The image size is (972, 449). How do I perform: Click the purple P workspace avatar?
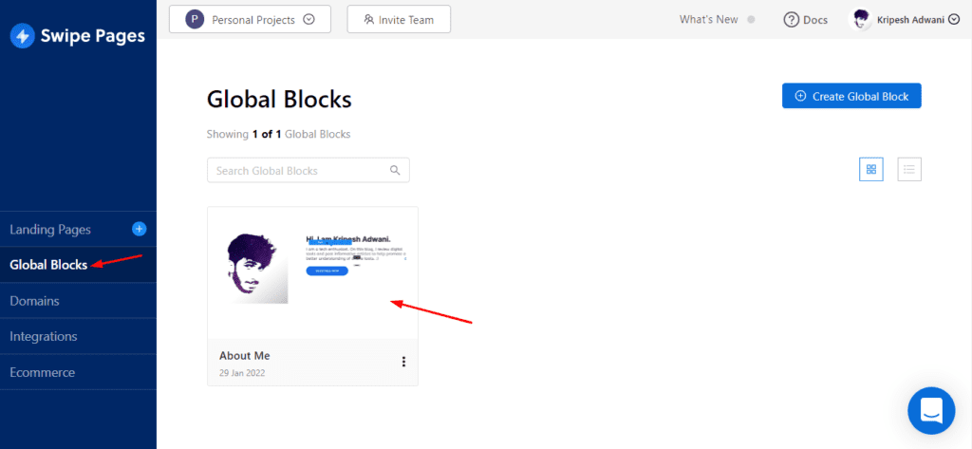click(x=195, y=19)
